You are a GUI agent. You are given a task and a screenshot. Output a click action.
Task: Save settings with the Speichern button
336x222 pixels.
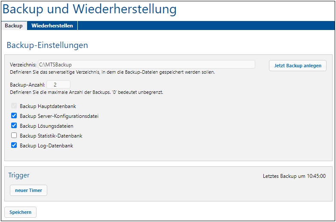click(x=20, y=212)
